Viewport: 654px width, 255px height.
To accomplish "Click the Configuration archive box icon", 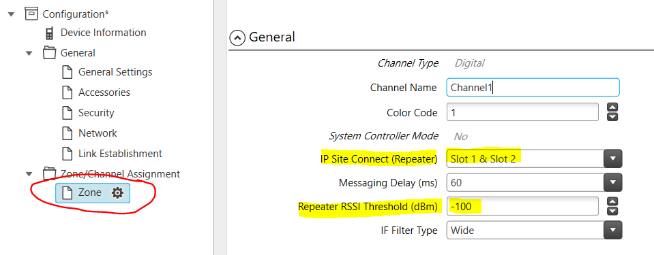I will click(31, 14).
